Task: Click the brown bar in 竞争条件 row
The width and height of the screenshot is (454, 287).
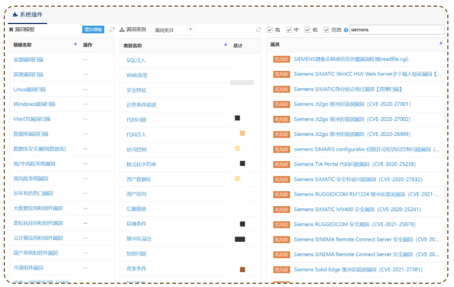Action: coord(242,269)
